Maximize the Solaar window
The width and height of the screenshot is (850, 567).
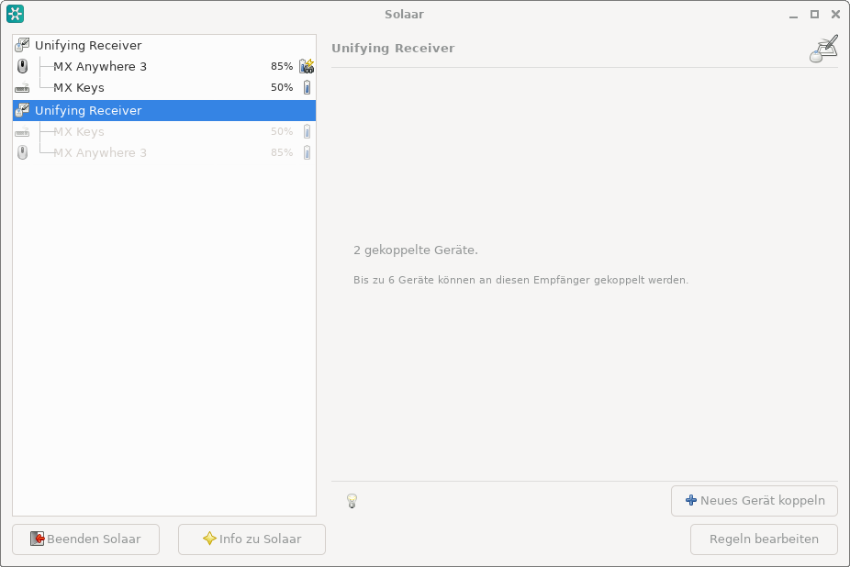point(814,14)
